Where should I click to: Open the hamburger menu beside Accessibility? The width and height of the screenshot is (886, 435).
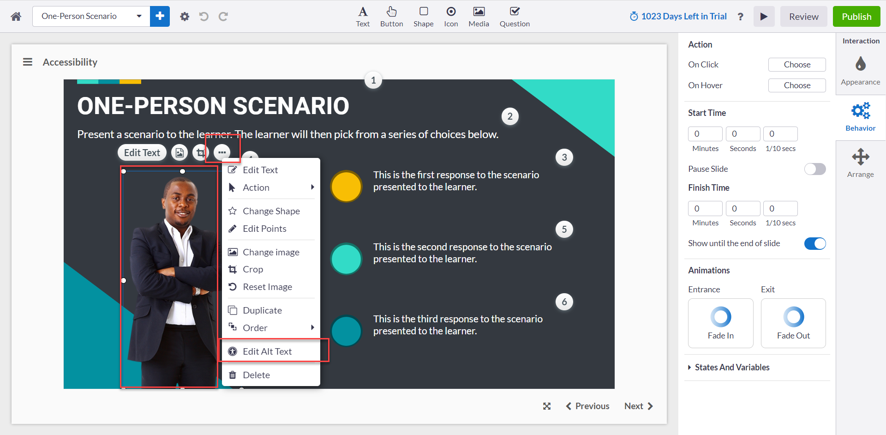coord(28,62)
